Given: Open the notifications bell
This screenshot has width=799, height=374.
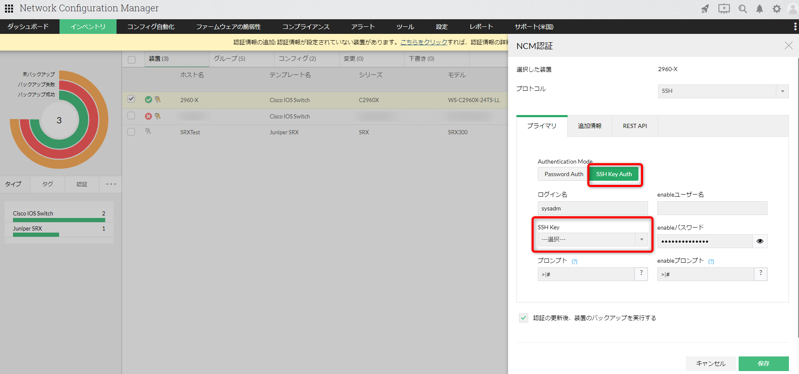Looking at the screenshot, I should tap(759, 9).
